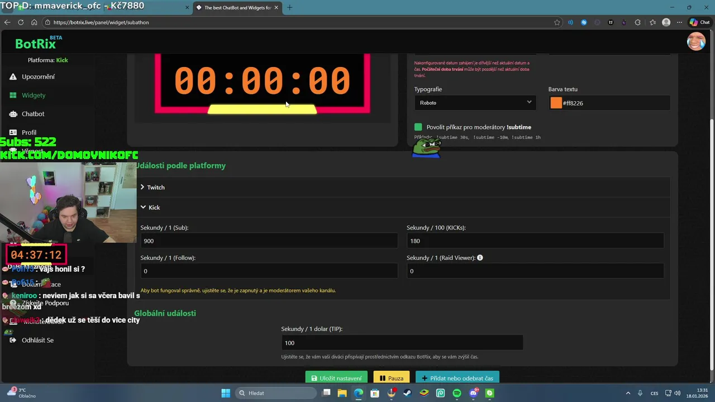Click the Shazam extension icon
The image size is (715, 402).
584,22
